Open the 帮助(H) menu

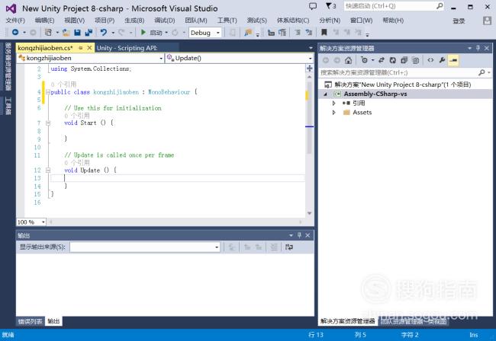pos(393,21)
